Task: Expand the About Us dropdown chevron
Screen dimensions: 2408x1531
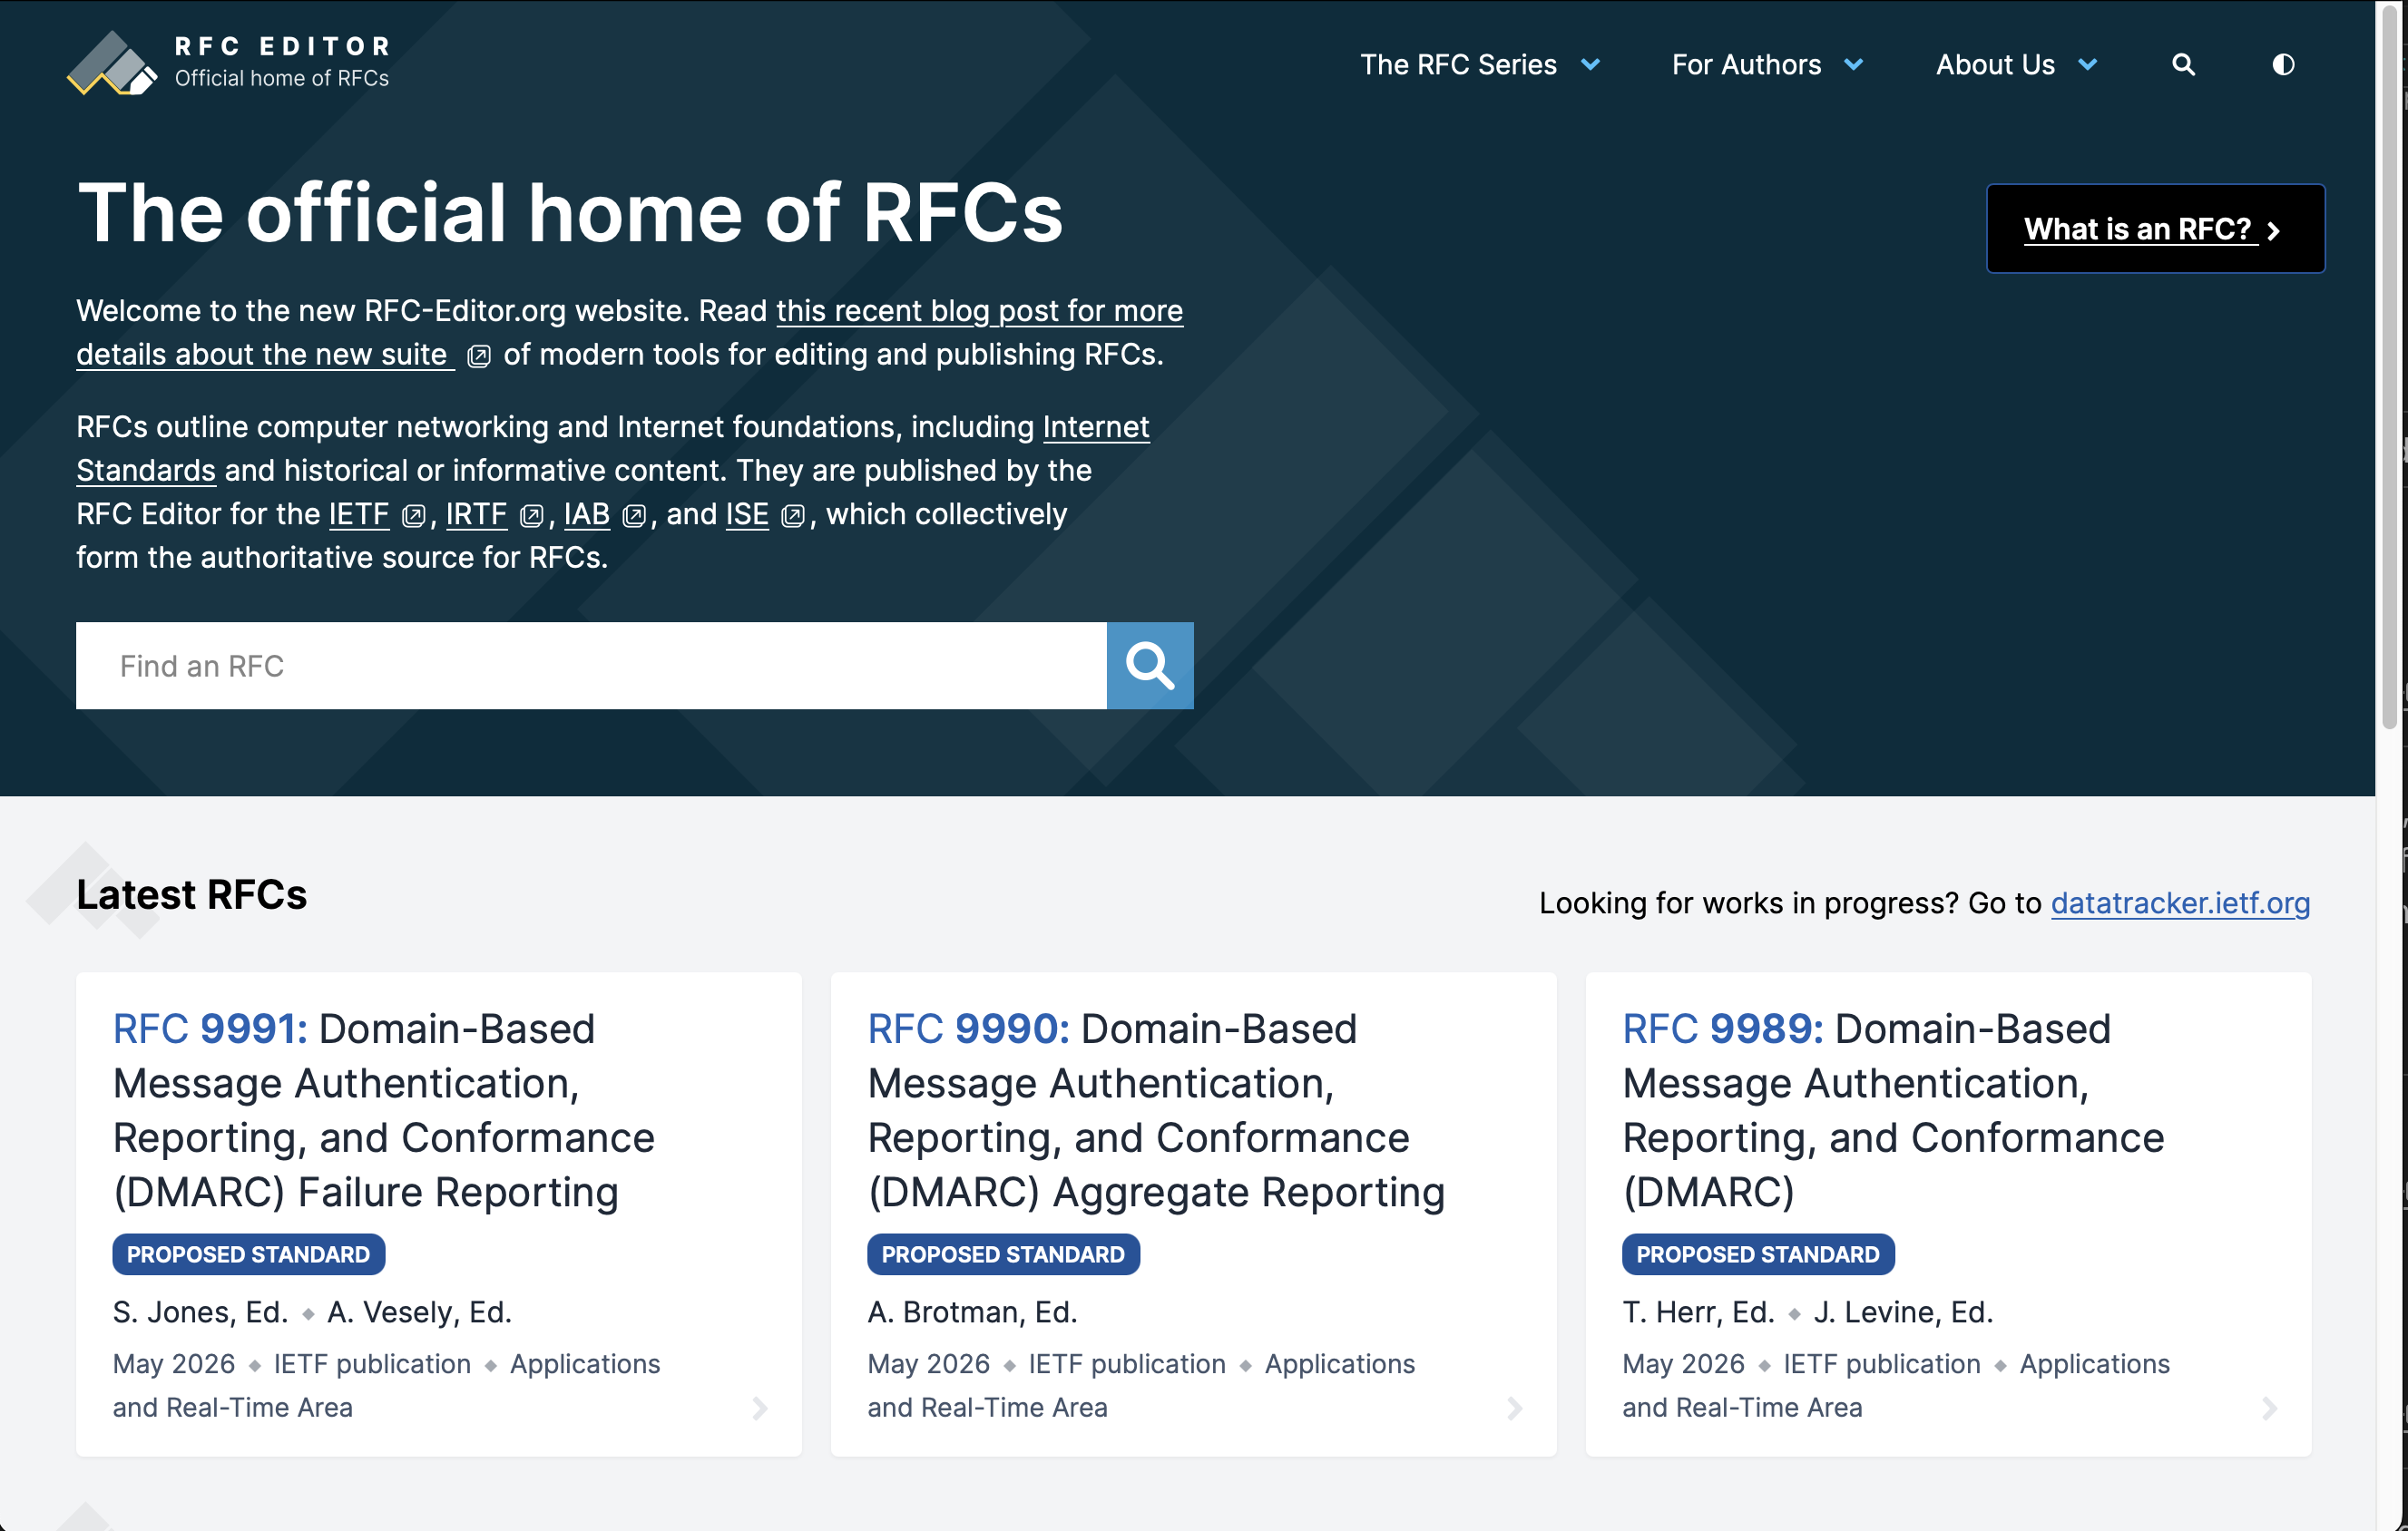Action: coord(2088,65)
